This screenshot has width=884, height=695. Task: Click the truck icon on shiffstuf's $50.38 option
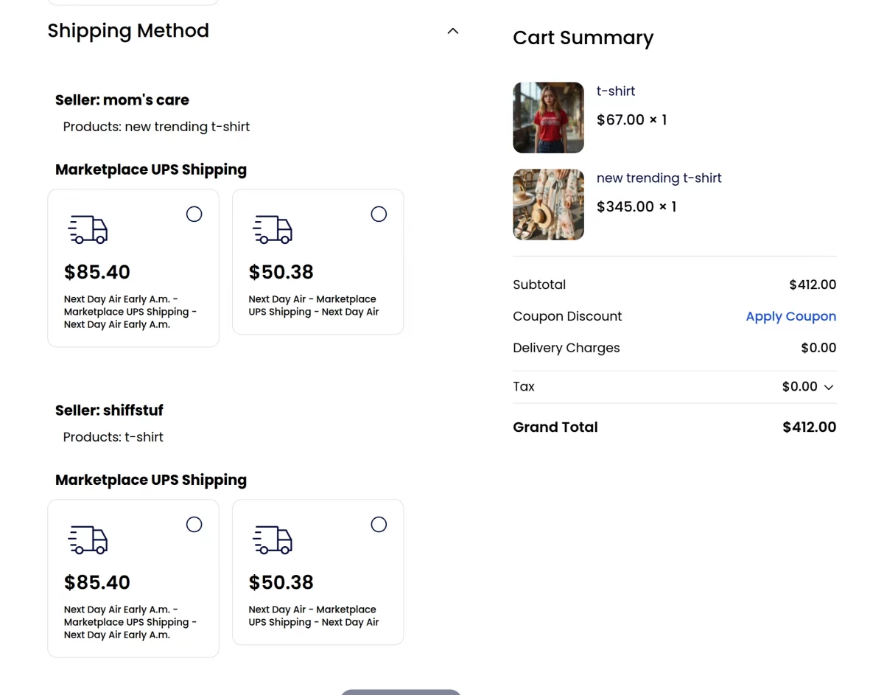click(x=273, y=539)
